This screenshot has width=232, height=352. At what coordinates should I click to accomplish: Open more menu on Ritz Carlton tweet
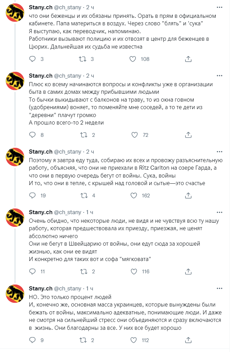pyautogui.click(x=219, y=152)
